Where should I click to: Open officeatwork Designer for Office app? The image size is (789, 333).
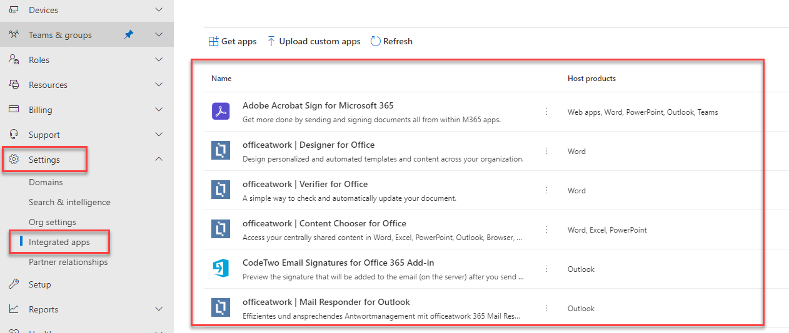click(x=309, y=145)
